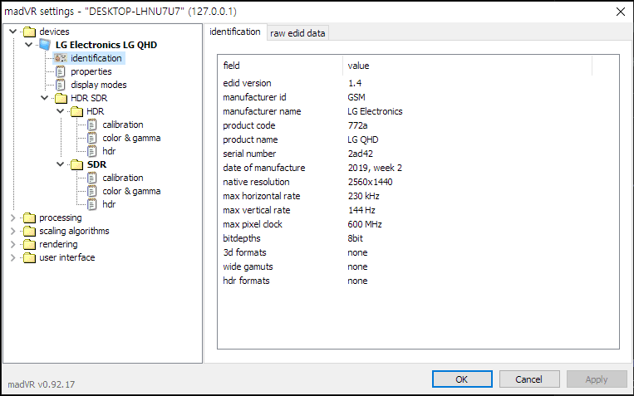This screenshot has width=634, height=396.
Task: Click the properties page icon in the tree
Action: click(61, 71)
